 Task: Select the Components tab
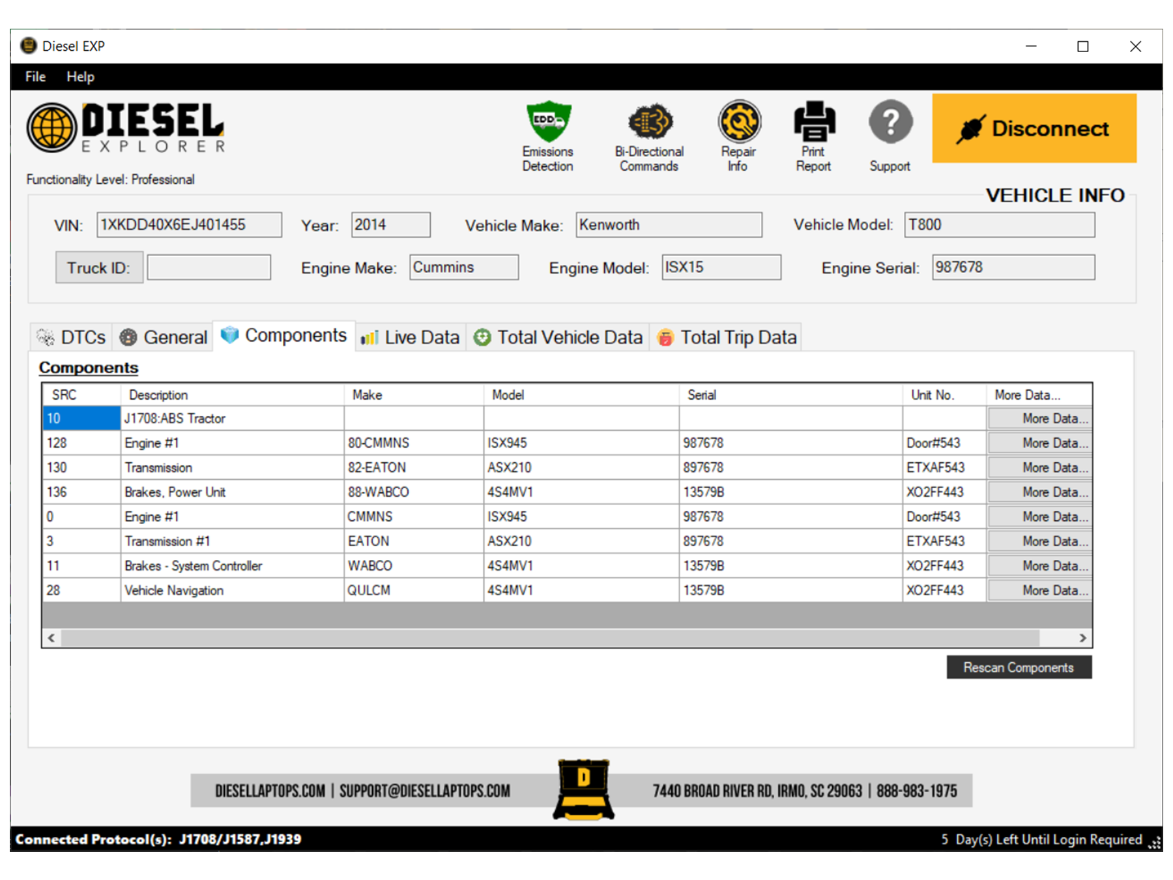(284, 336)
